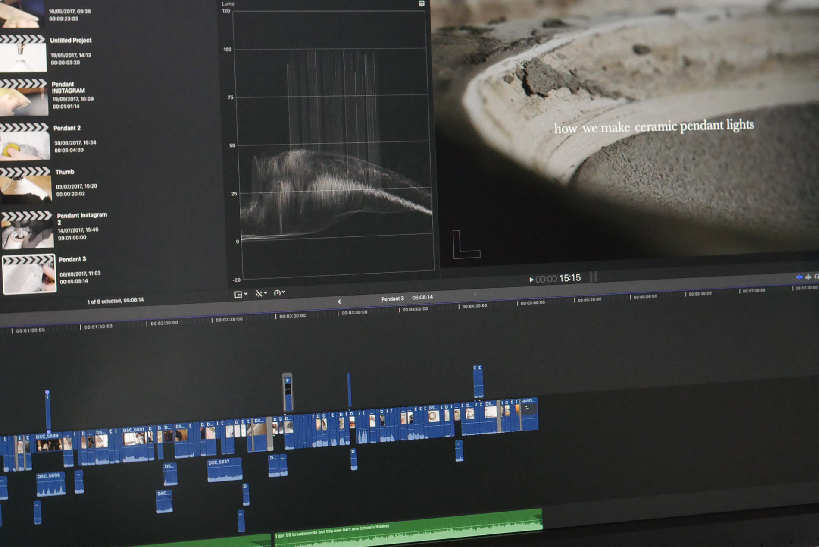Click the 30/06/2017, 16:34 date text
This screenshot has height=547, width=819.
tap(75, 143)
